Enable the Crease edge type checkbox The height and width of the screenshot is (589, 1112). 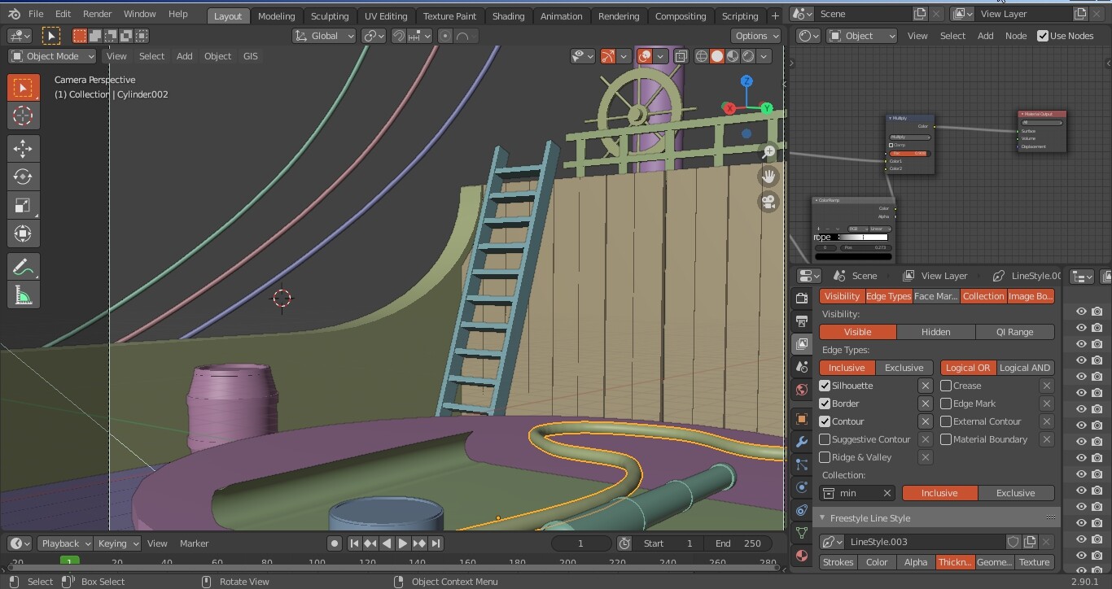(946, 386)
